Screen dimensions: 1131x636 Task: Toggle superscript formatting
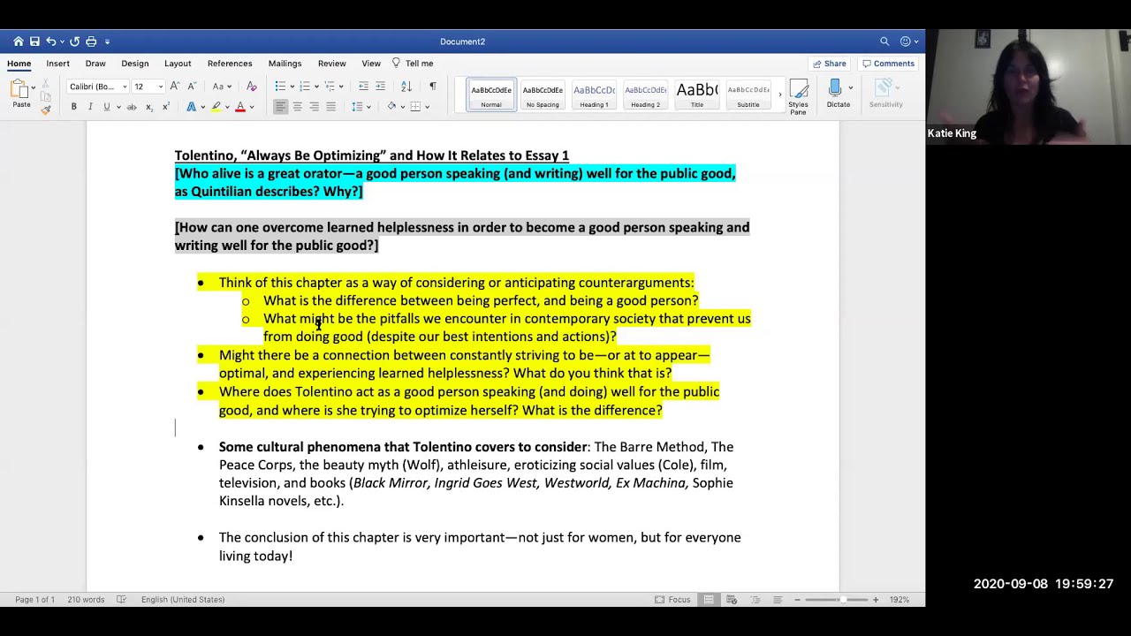coord(165,107)
